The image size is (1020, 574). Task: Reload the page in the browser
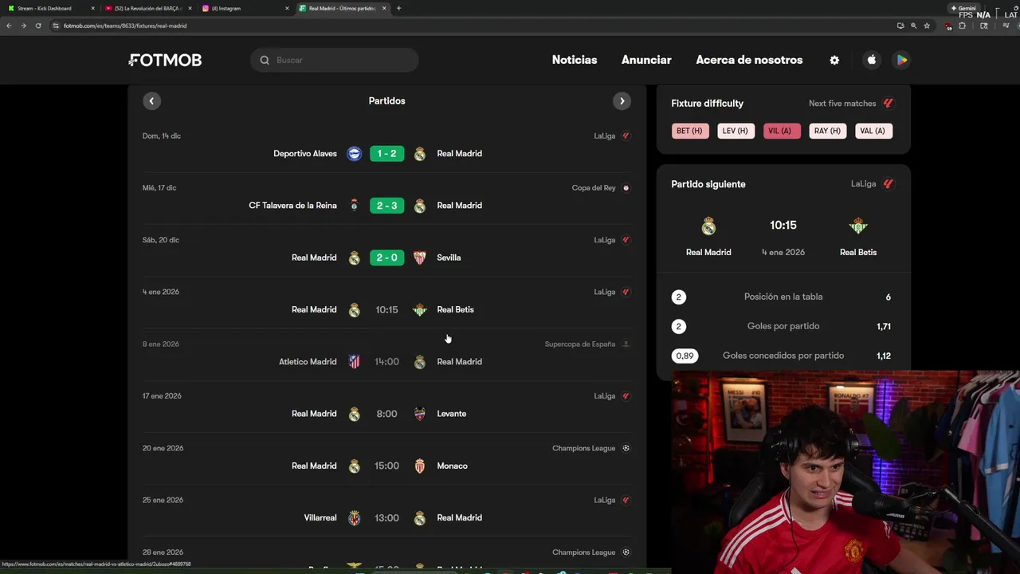(37, 26)
